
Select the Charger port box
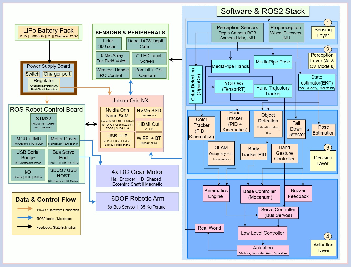[57, 74]
